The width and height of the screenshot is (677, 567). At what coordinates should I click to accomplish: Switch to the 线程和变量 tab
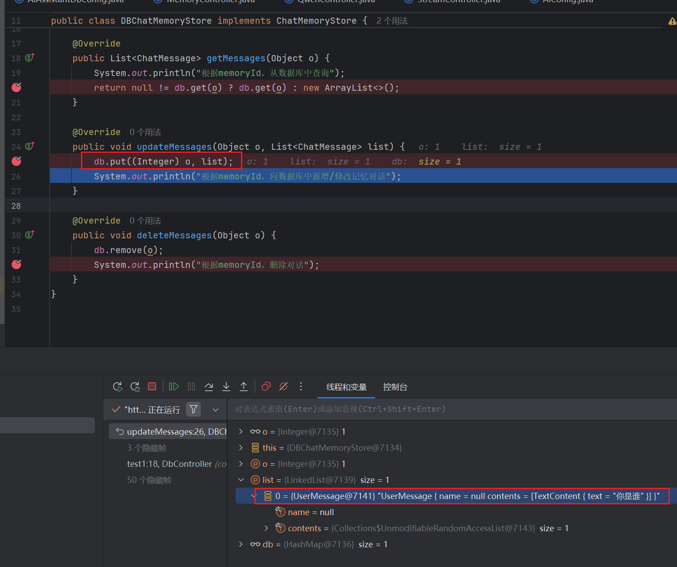(347, 387)
